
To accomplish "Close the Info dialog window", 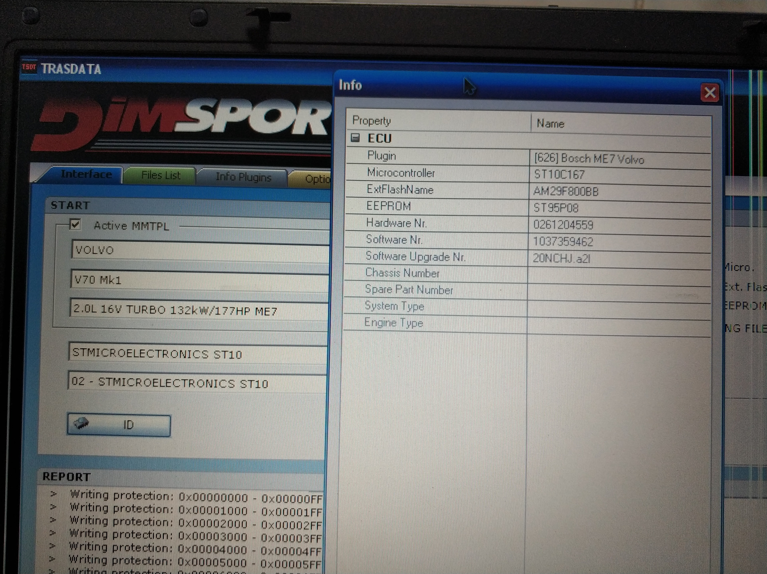I will [709, 93].
